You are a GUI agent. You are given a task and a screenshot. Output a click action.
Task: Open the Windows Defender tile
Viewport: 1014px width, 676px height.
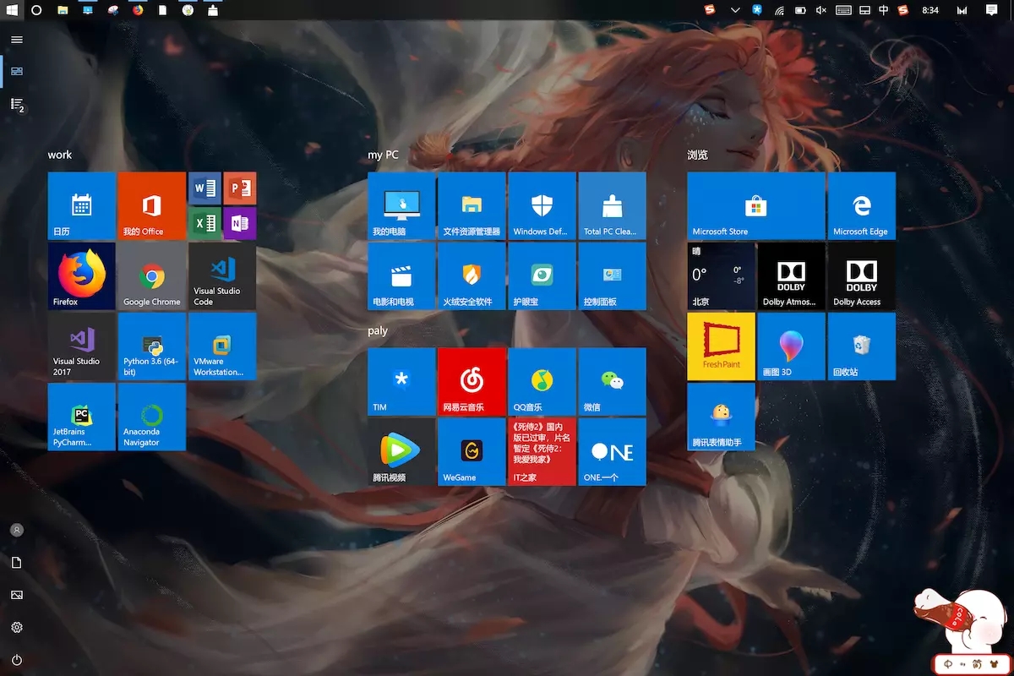click(542, 206)
